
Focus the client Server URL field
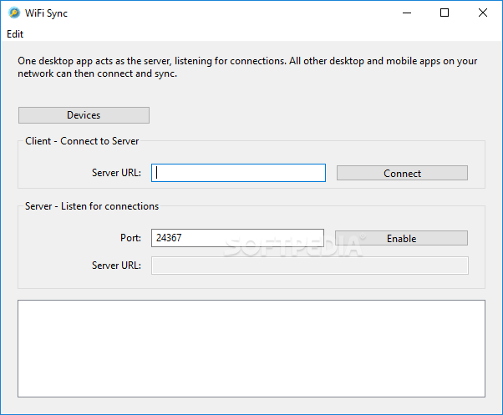pos(238,173)
